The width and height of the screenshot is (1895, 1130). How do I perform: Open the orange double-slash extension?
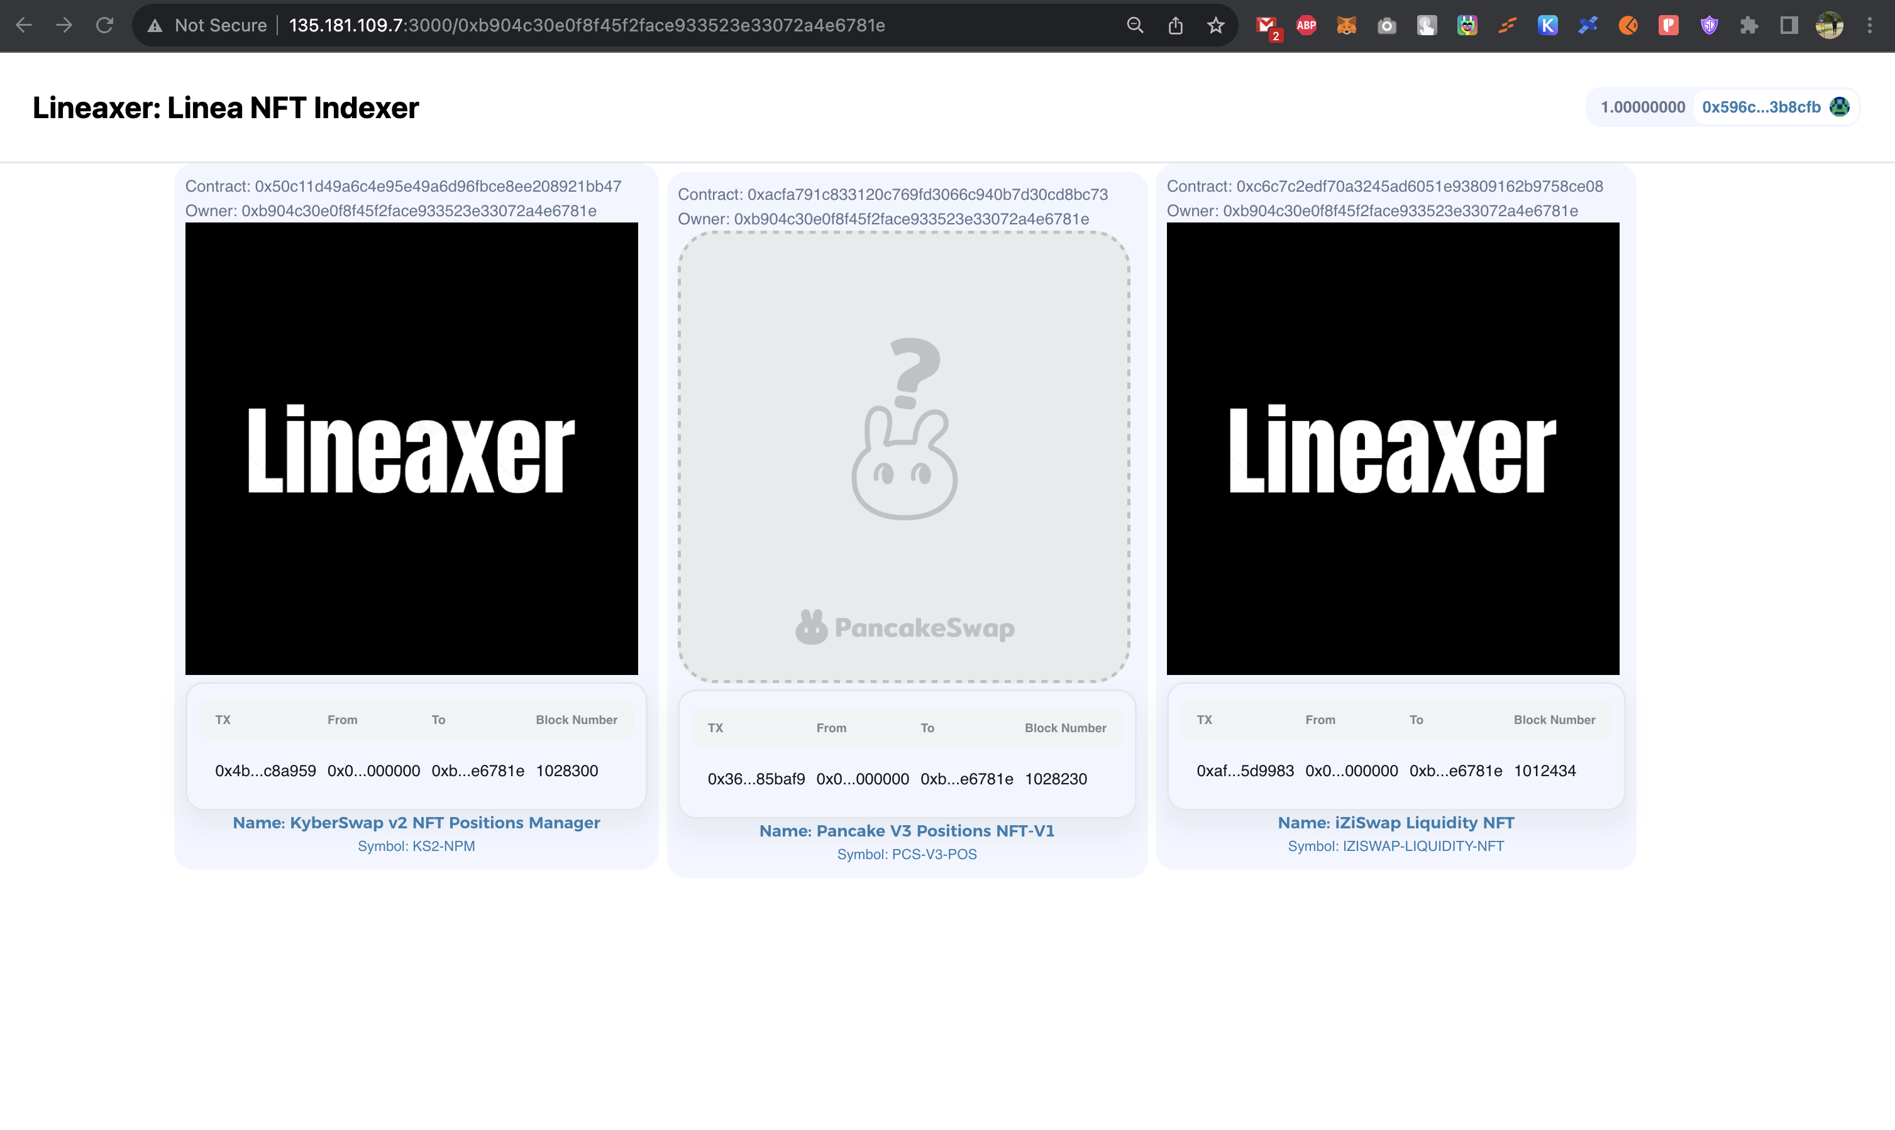(x=1507, y=25)
